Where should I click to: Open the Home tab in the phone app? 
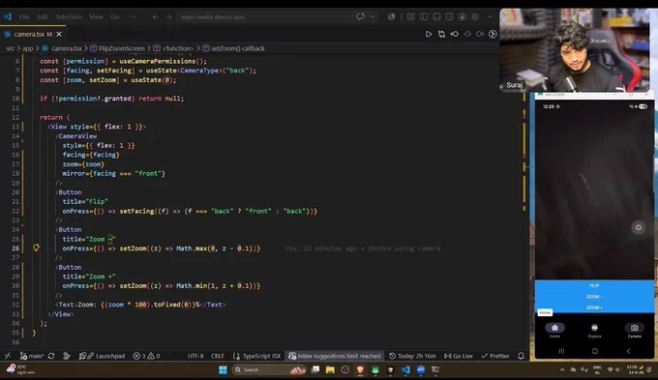coord(554,330)
